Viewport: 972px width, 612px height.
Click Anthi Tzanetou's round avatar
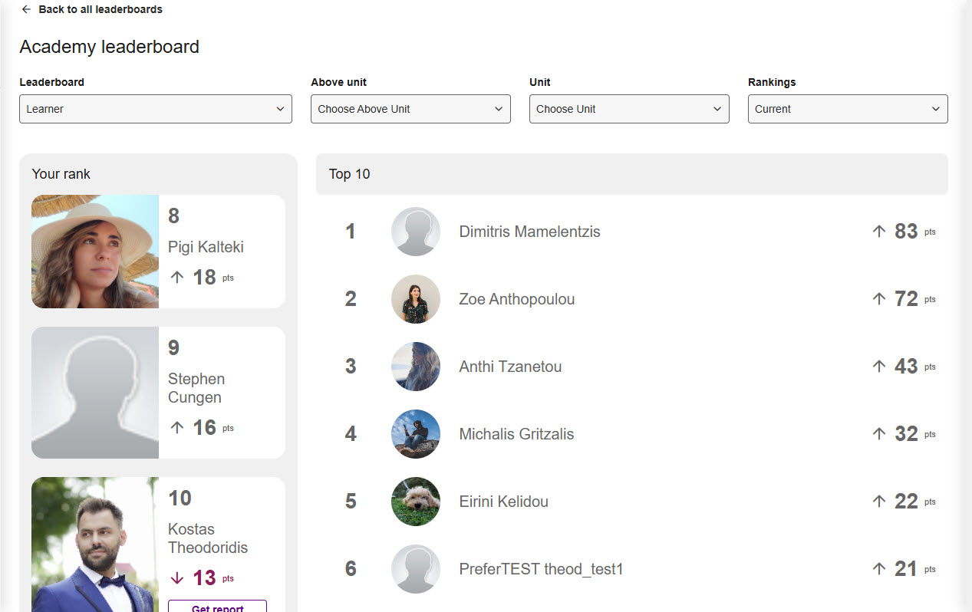click(x=416, y=367)
